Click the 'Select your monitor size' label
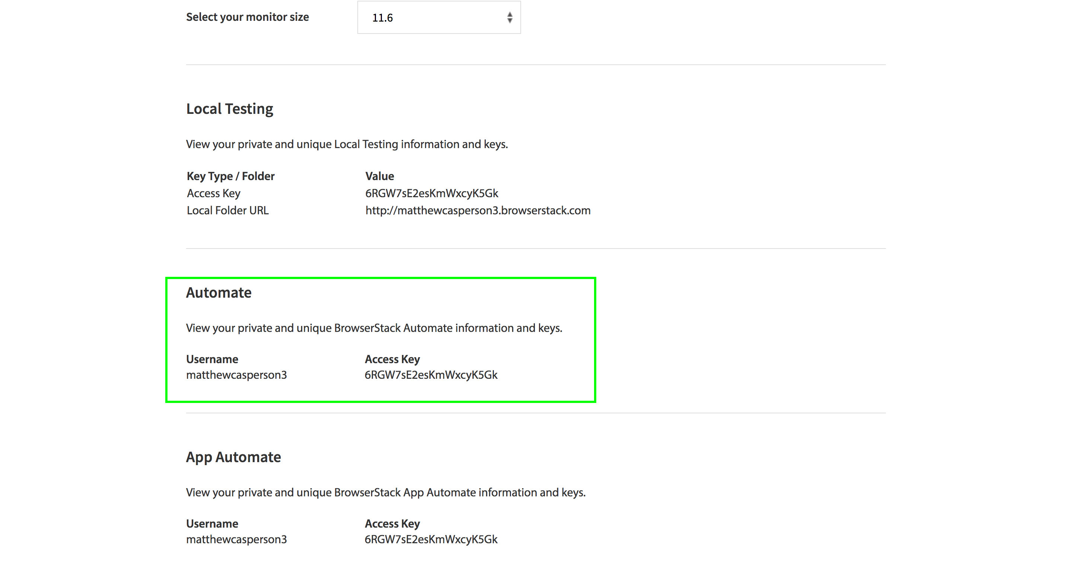Screen dimensions: 1072x573 coord(247,17)
